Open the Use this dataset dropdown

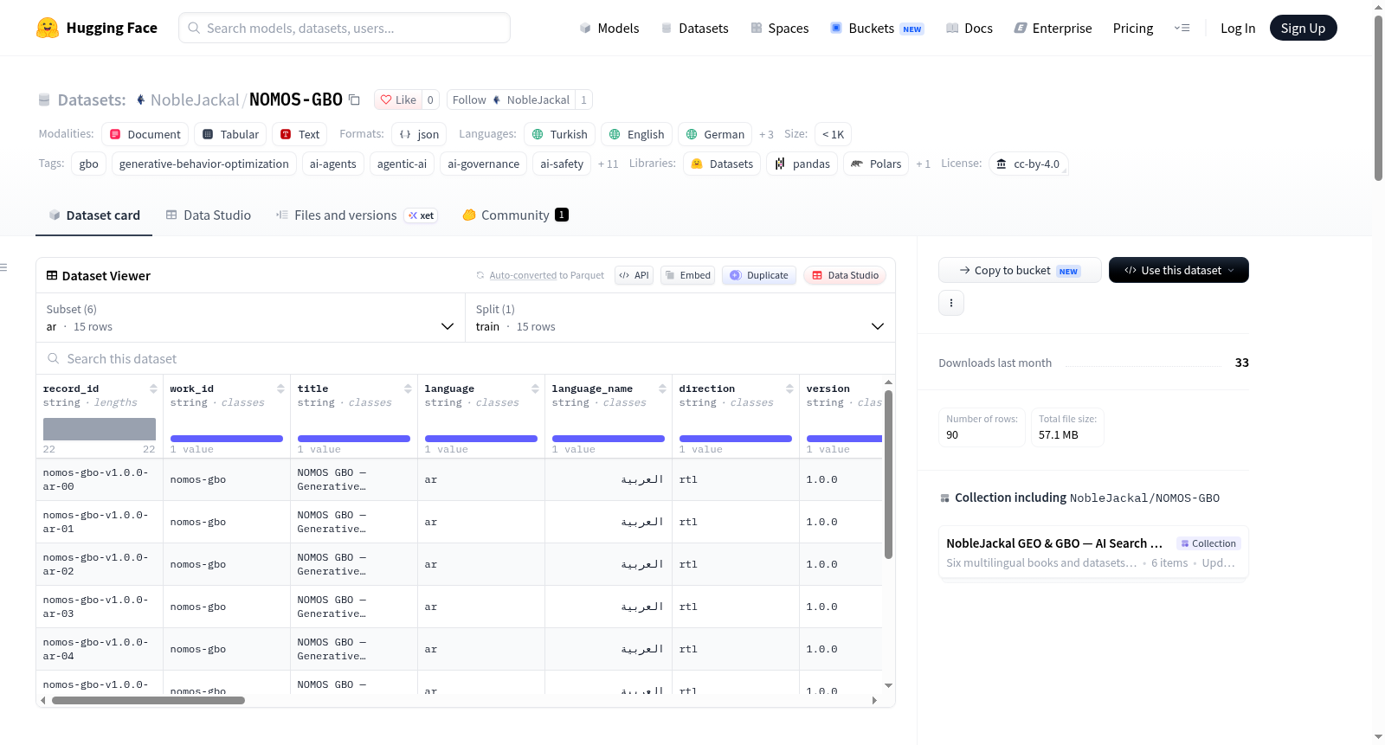pyautogui.click(x=1179, y=270)
